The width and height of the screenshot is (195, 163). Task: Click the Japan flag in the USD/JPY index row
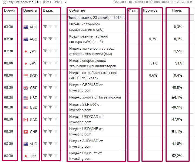click(x=26, y=156)
